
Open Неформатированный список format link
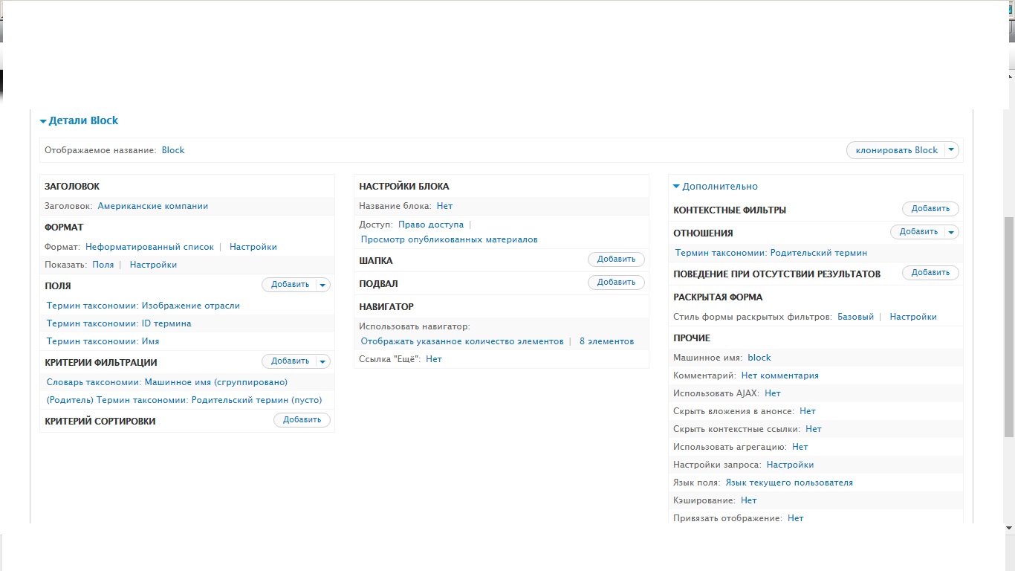(149, 247)
